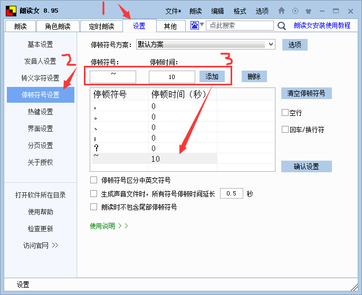Open the 文件 menu
This screenshot has width=362, height=295.
(173, 11)
